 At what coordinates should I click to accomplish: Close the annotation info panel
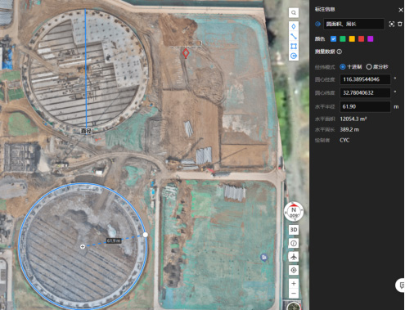[401, 10]
